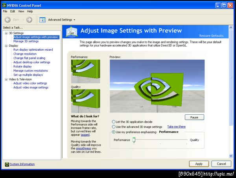Open the Advanced Settings dropdown arrow

point(74,20)
